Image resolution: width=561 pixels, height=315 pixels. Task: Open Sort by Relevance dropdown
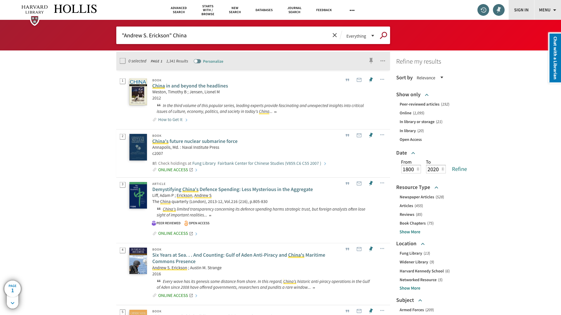click(x=430, y=78)
